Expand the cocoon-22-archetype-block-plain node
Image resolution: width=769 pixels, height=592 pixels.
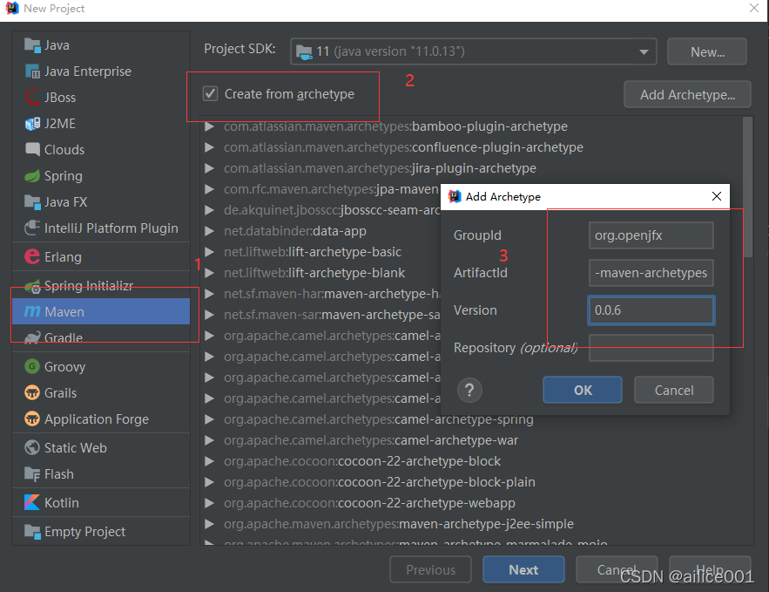click(209, 482)
